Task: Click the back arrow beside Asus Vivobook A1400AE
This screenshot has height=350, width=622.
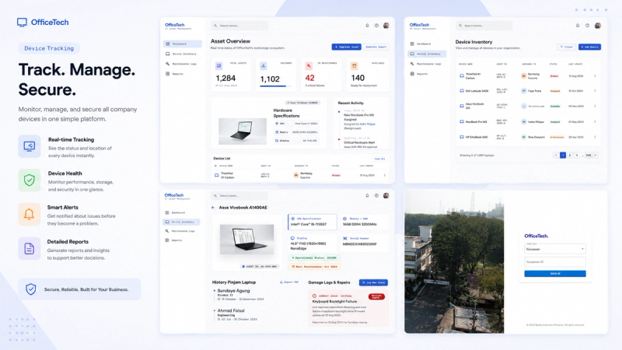Action: click(213, 208)
